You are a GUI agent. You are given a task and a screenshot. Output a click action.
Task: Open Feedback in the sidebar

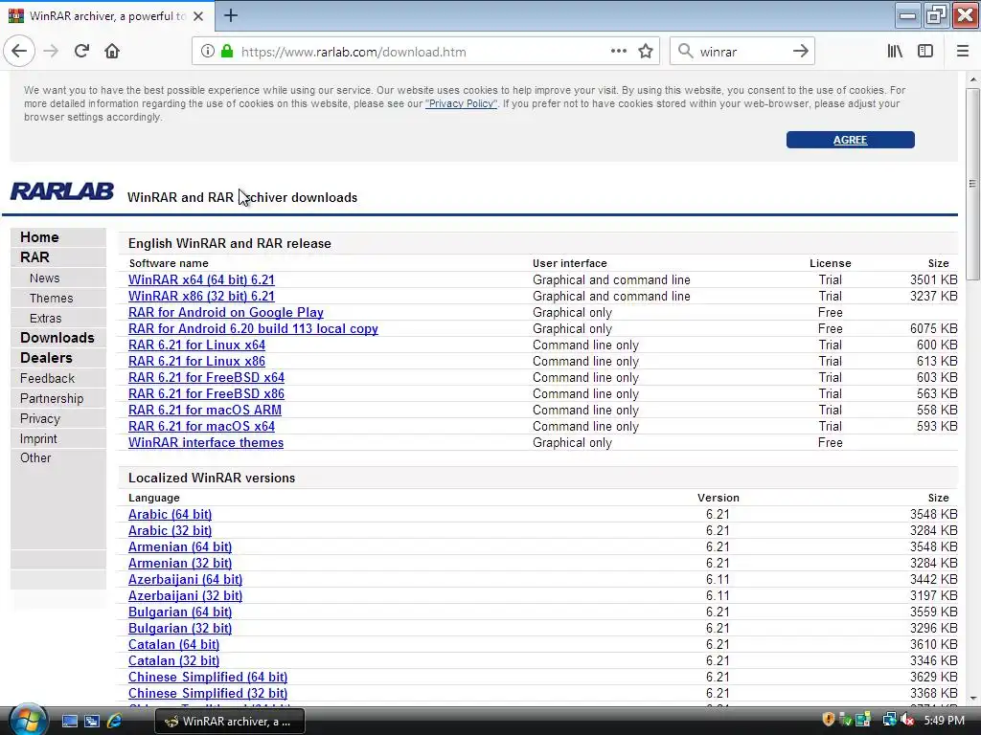(x=47, y=378)
